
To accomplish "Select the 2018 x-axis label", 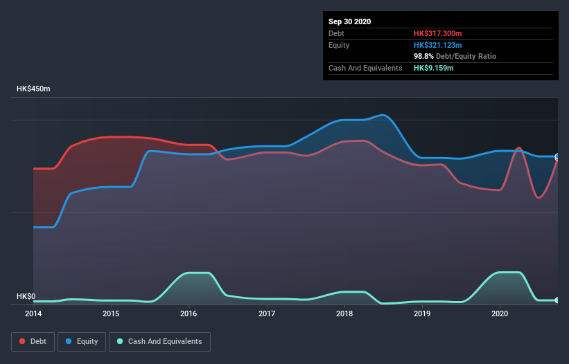I will [x=344, y=313].
